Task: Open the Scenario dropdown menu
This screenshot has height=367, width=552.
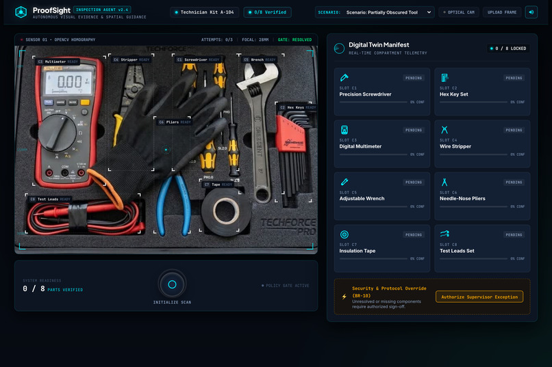Action: click(x=375, y=12)
